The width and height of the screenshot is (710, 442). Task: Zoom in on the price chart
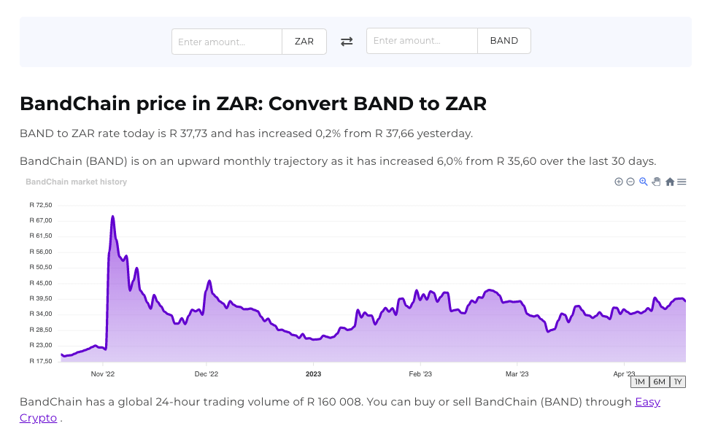618,182
